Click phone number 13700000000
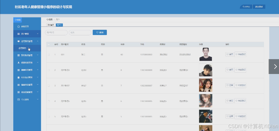The height and width of the screenshot is (131, 279). click(146, 55)
